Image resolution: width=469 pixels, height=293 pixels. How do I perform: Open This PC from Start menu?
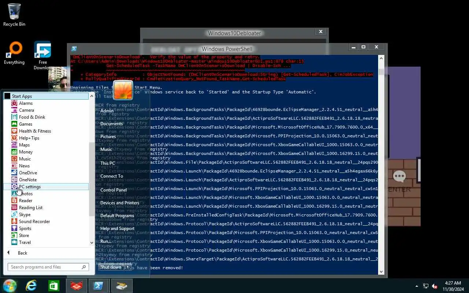[108, 163]
